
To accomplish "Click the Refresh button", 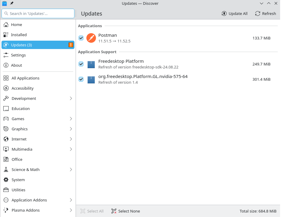I will click(x=265, y=14).
